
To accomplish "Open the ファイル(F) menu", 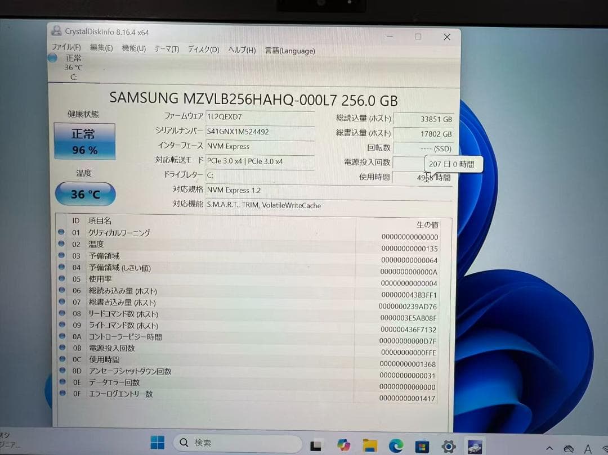I will [x=66, y=47].
